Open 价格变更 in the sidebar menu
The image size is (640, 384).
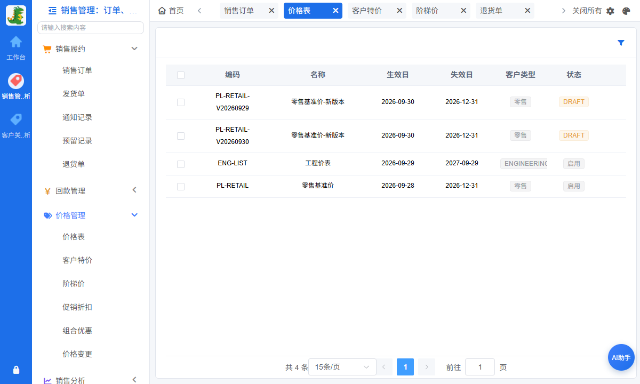coord(77,354)
